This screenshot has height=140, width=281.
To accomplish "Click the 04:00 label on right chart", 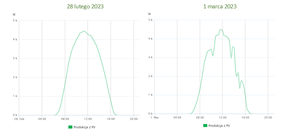I will 177,117.
